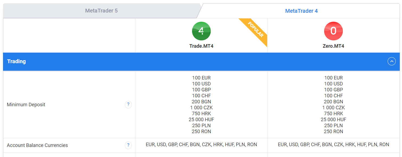The height and width of the screenshot is (157, 402).
Task: Click 25 000 HUF under Zero.MT4
Action: coord(333,120)
